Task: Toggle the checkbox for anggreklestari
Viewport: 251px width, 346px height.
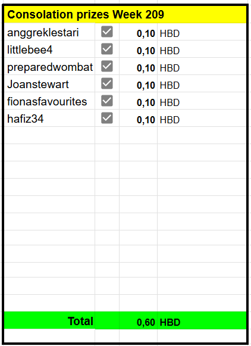Action: (x=107, y=32)
